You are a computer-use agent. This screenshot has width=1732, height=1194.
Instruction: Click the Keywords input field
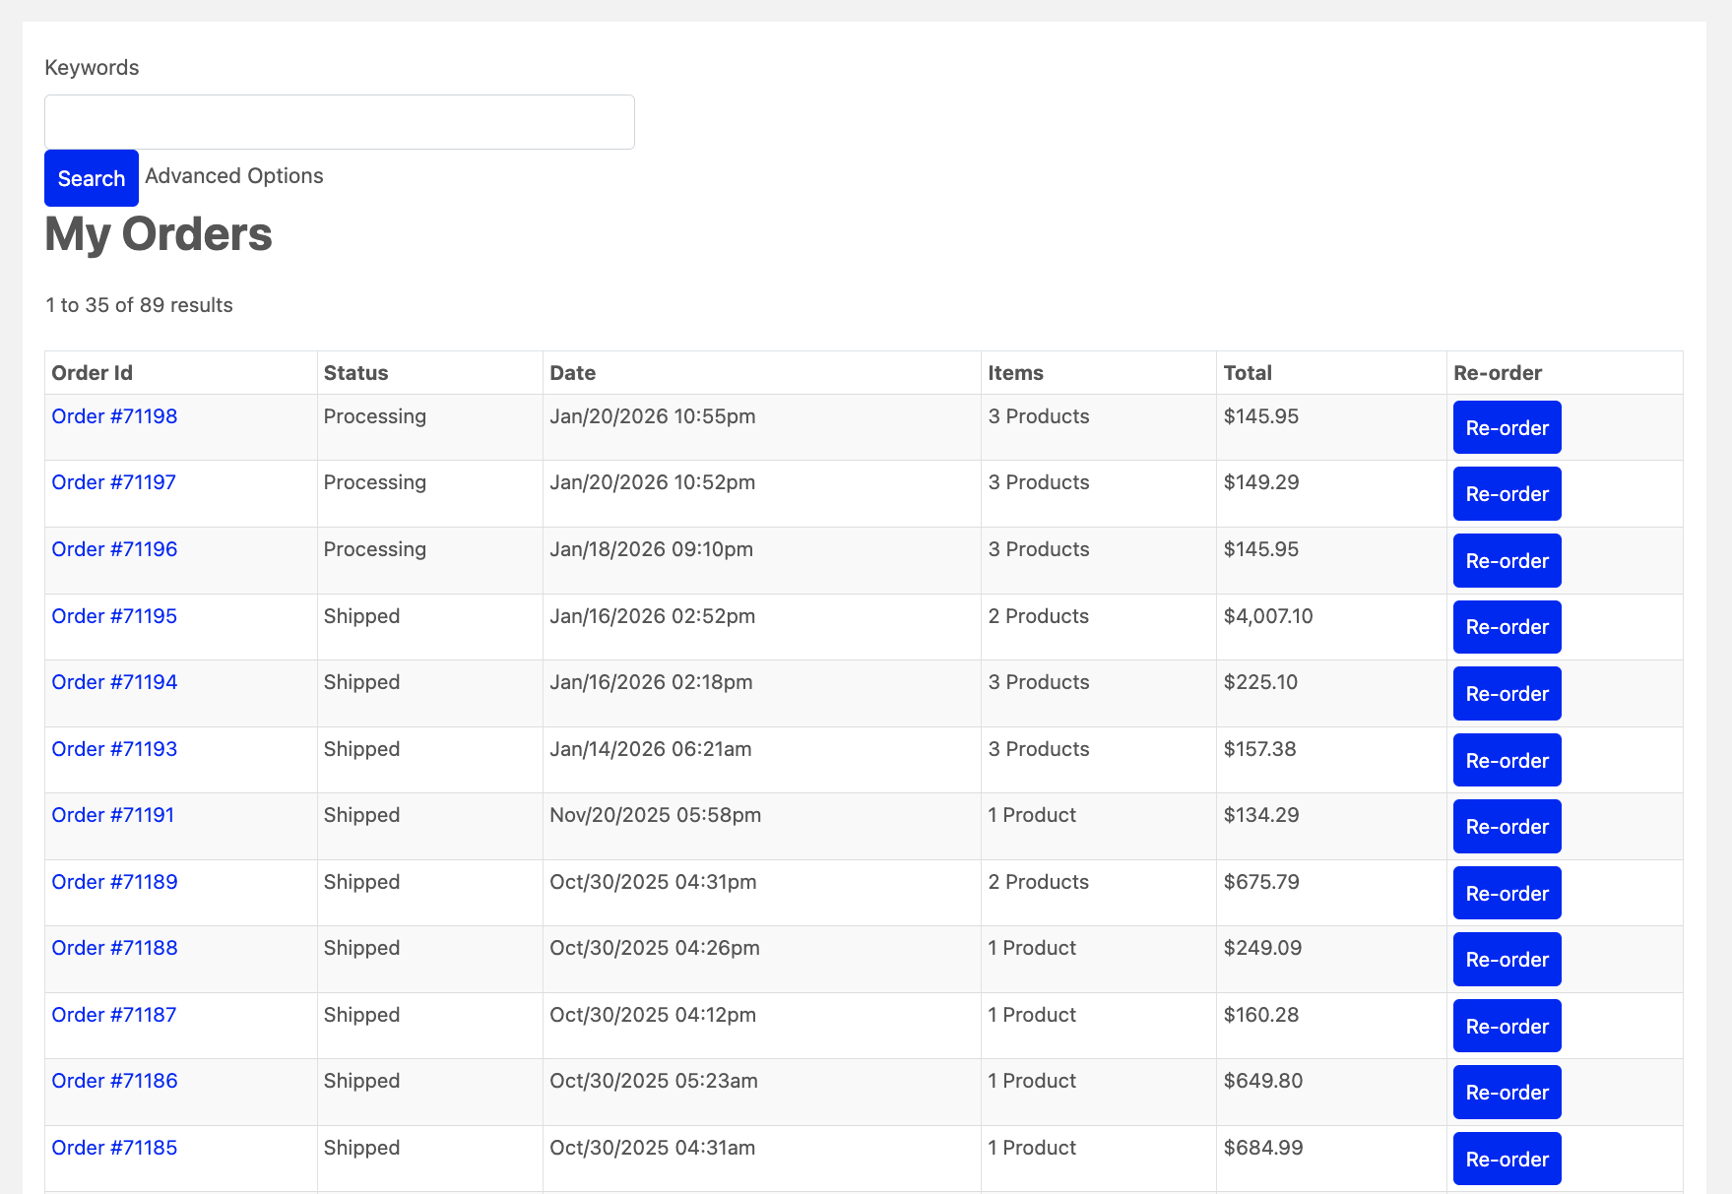point(339,121)
